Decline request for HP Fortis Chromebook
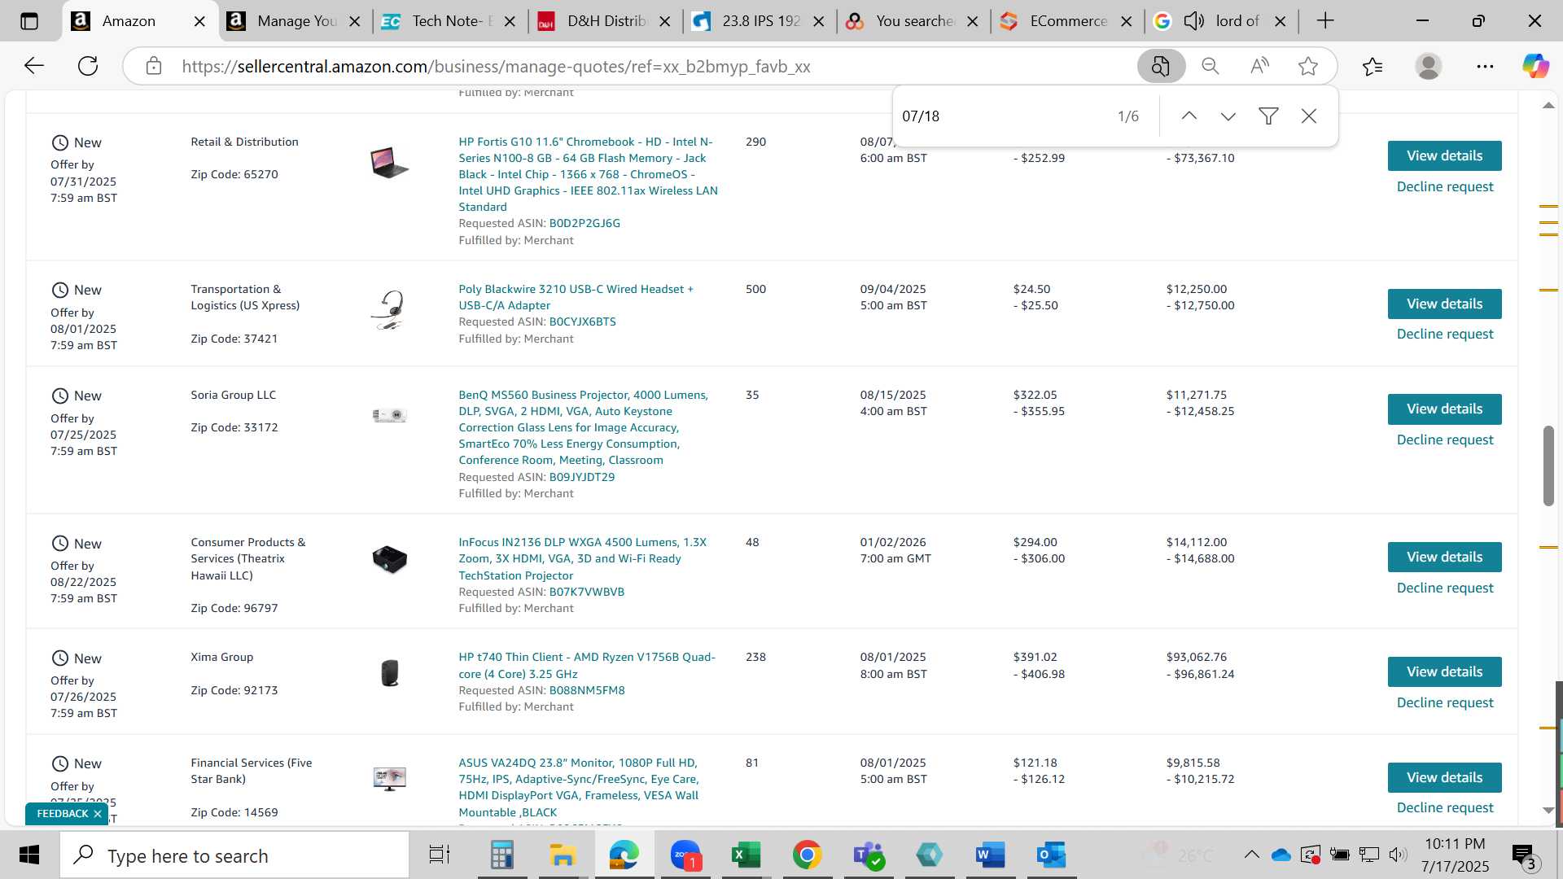1563x879 pixels. [x=1445, y=187]
